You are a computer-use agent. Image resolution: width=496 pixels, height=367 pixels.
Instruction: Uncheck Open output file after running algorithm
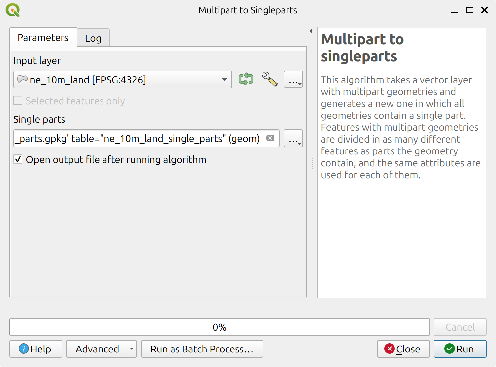point(18,159)
